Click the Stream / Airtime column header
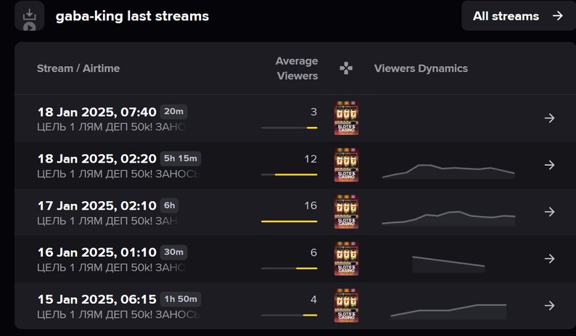576x336 pixels. (78, 68)
